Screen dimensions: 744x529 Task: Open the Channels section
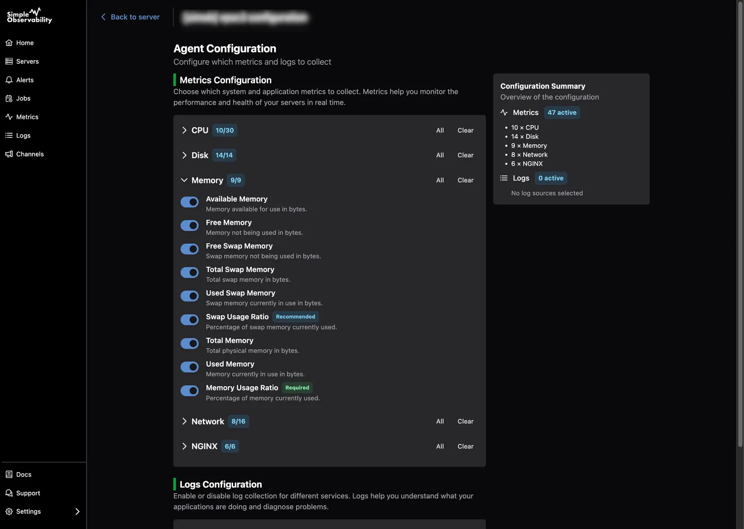[x=29, y=154]
